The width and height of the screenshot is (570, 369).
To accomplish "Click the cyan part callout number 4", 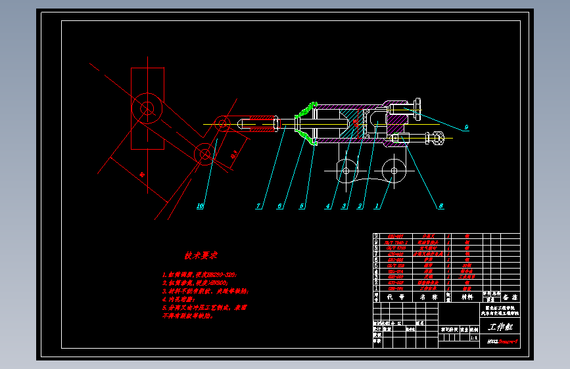I will coord(327,206).
